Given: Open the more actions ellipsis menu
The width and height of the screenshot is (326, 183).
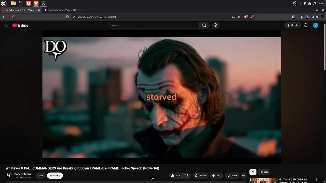Looking at the screenshot, I should pos(244,176).
